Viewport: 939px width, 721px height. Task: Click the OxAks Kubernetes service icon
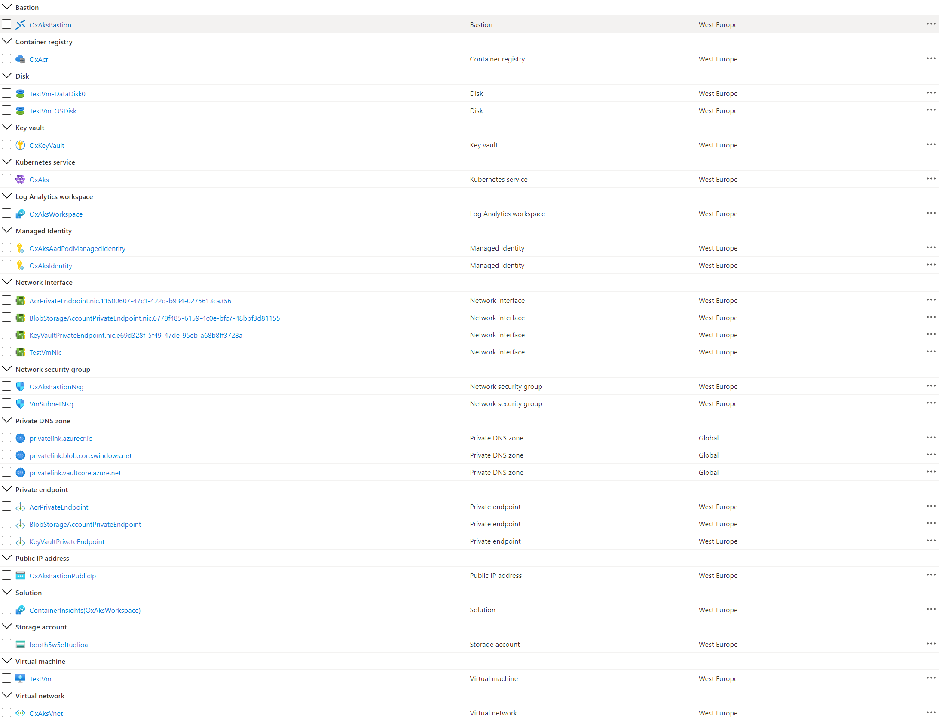pyautogui.click(x=20, y=180)
